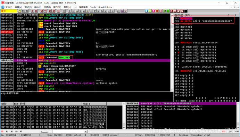Pause execution with the red pause icon
Image resolution: width=240 pixels, height=137 pixels.
click(x=36, y=11)
